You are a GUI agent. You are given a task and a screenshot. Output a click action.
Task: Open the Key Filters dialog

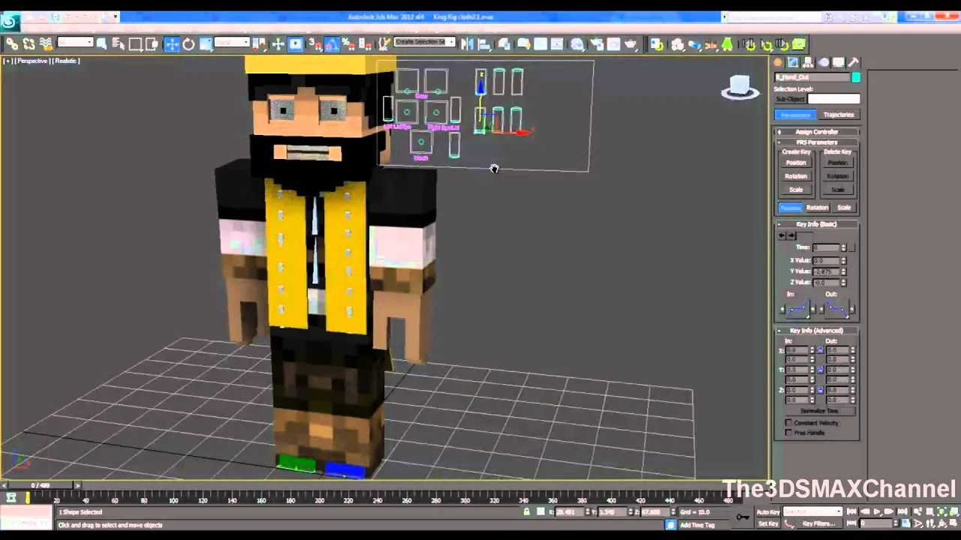click(818, 523)
